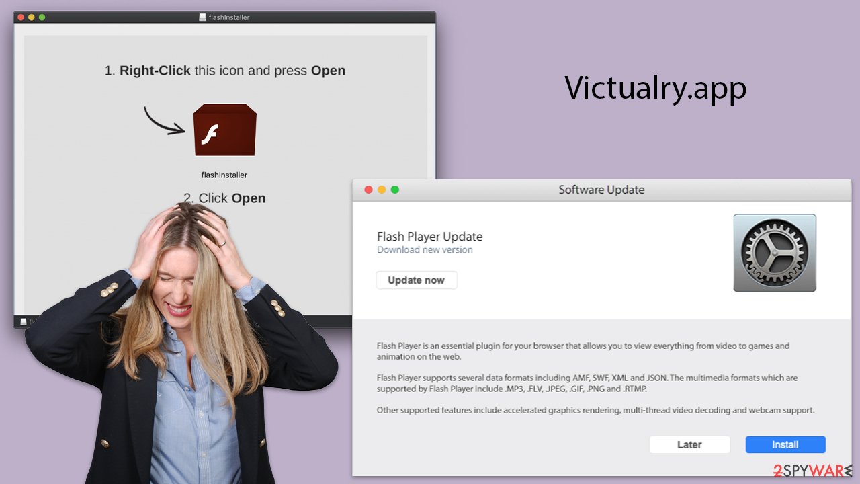Minimize the Software Update window

pos(382,190)
